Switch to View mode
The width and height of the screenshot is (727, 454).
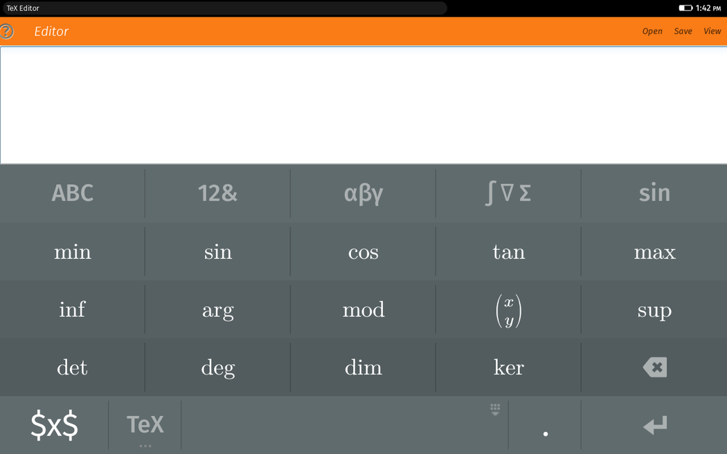pos(712,31)
